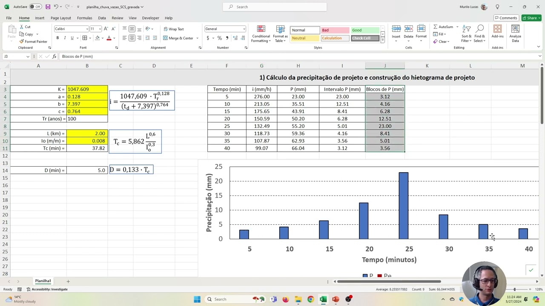The height and width of the screenshot is (306, 545).
Task: Click the Undo arrow icon
Action: (x=56, y=7)
